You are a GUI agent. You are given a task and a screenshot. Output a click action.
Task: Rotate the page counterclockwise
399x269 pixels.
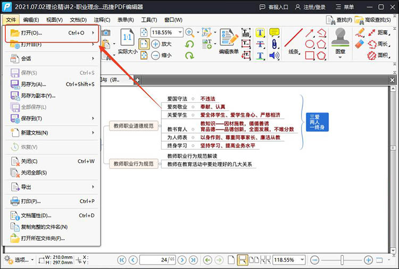coord(189,44)
